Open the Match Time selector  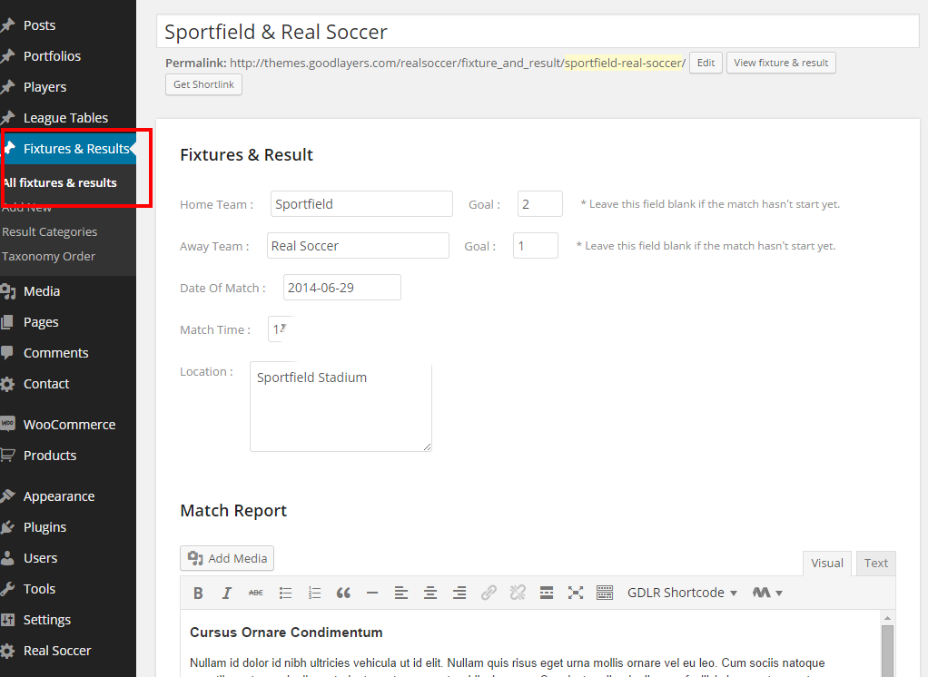[x=281, y=329]
